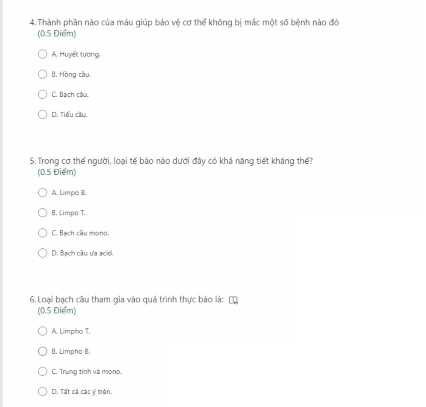The height and width of the screenshot is (407, 426).
Task: Pick option C. Trung tính và mono
Action: tap(43, 372)
